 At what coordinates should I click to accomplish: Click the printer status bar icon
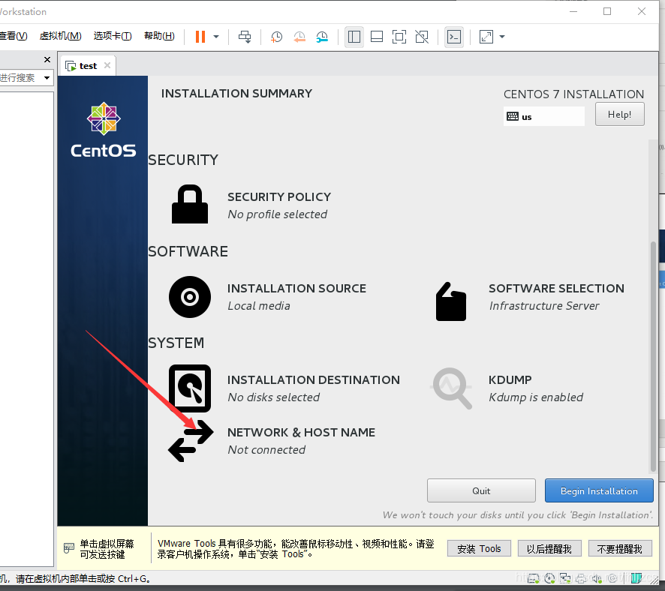click(581, 578)
